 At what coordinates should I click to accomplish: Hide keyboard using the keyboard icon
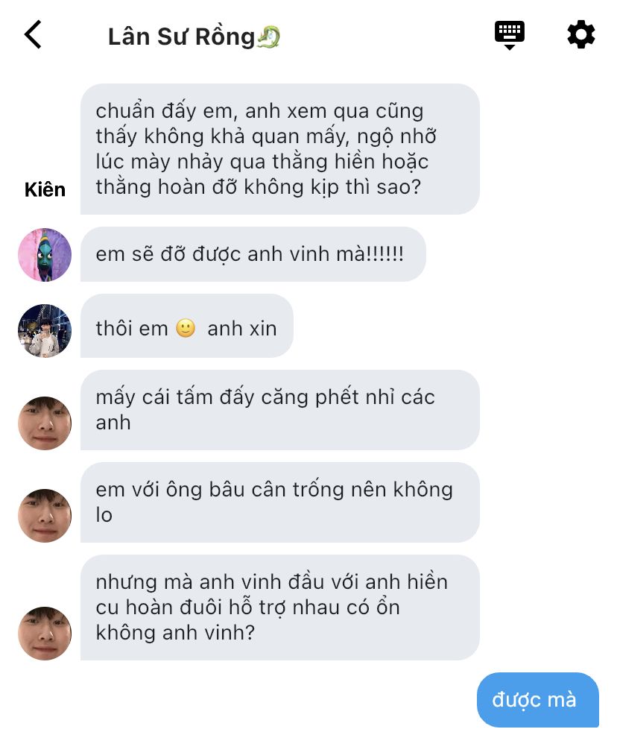point(509,35)
